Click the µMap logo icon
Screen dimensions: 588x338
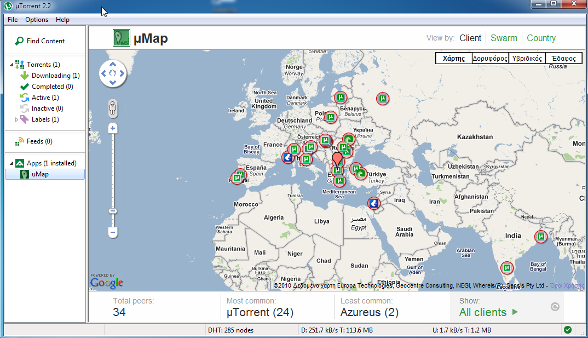pyautogui.click(x=122, y=38)
